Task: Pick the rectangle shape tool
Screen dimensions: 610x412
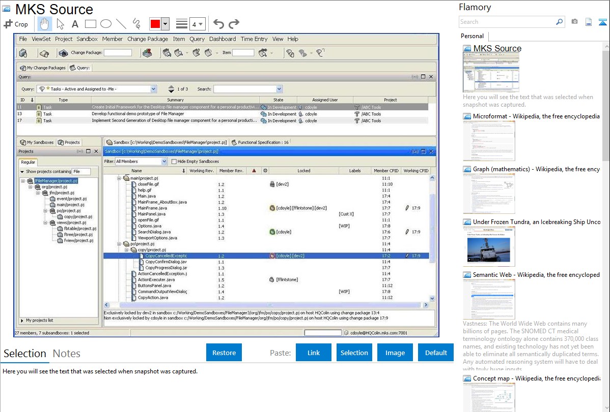Action: [x=90, y=24]
